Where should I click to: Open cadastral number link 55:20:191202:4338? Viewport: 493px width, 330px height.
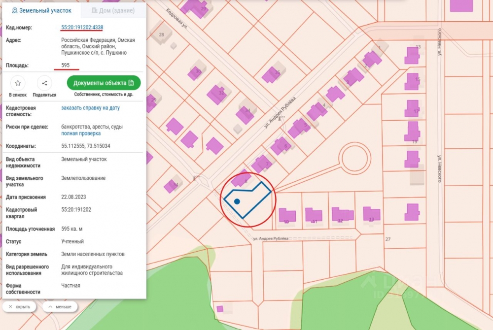(x=82, y=27)
